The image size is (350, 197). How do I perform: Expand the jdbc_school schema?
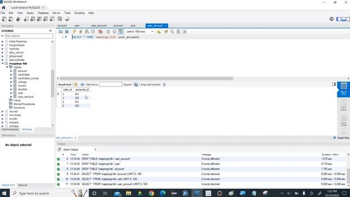3,53
